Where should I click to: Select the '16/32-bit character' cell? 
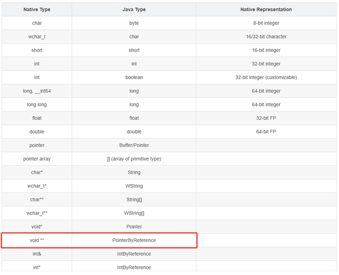click(x=266, y=37)
